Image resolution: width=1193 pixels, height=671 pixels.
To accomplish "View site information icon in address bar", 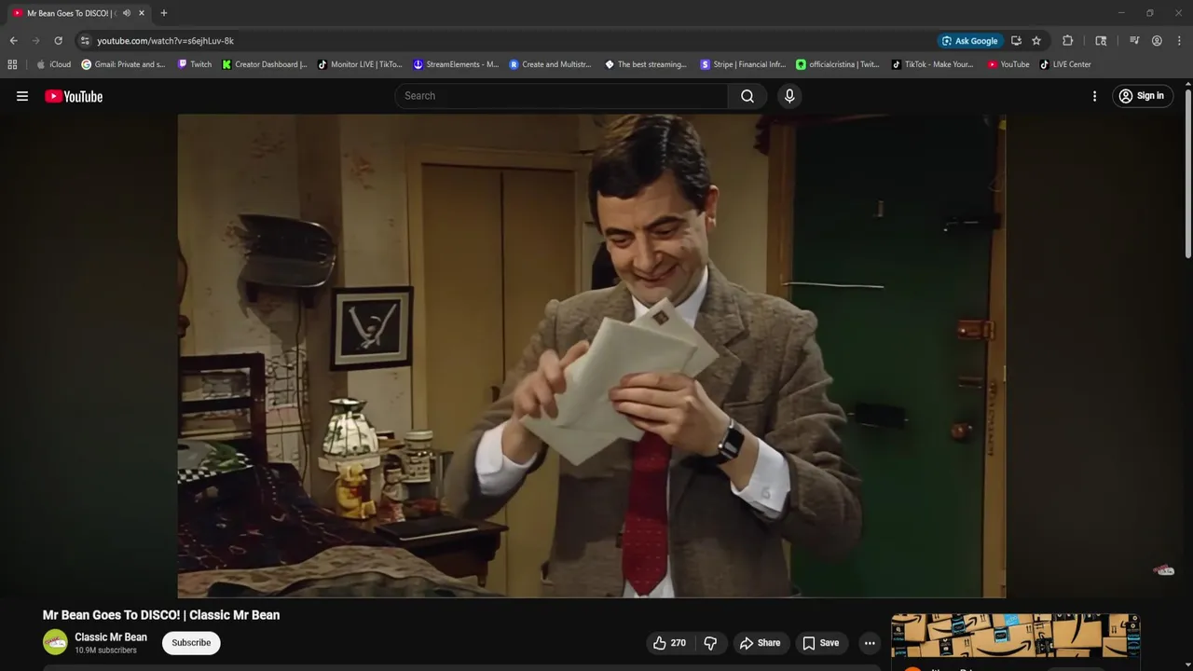I will [x=85, y=41].
